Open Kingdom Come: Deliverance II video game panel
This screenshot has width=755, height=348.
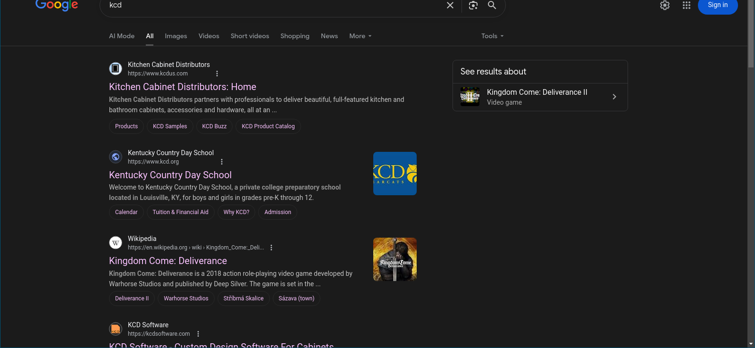[540, 97]
